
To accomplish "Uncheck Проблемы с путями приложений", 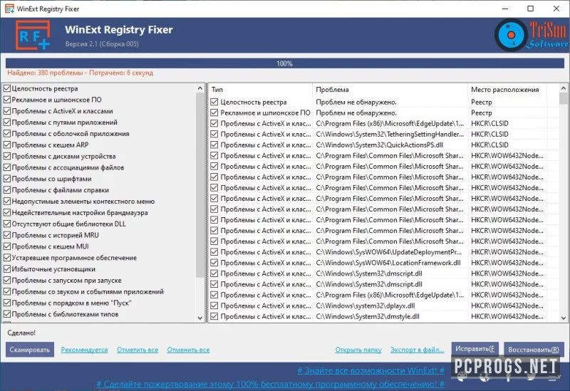I will coord(7,122).
